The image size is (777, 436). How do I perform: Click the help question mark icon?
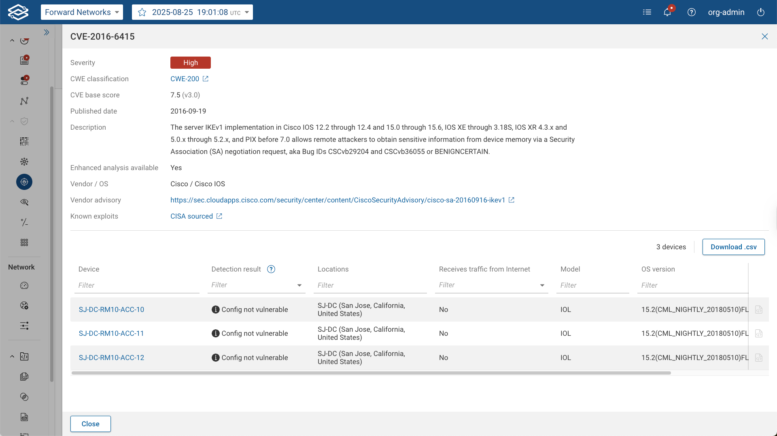pyautogui.click(x=692, y=12)
